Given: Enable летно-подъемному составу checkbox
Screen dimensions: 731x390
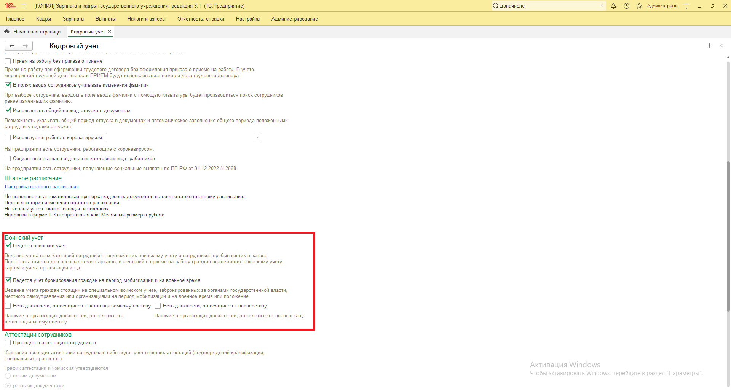Looking at the screenshot, I should coord(8,306).
